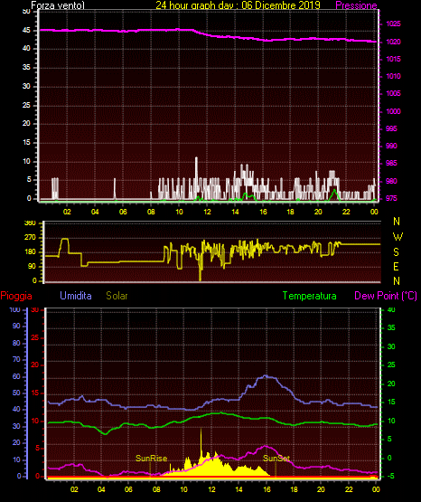
Task: Click the green temperature axis value -5
Action: 390,477
